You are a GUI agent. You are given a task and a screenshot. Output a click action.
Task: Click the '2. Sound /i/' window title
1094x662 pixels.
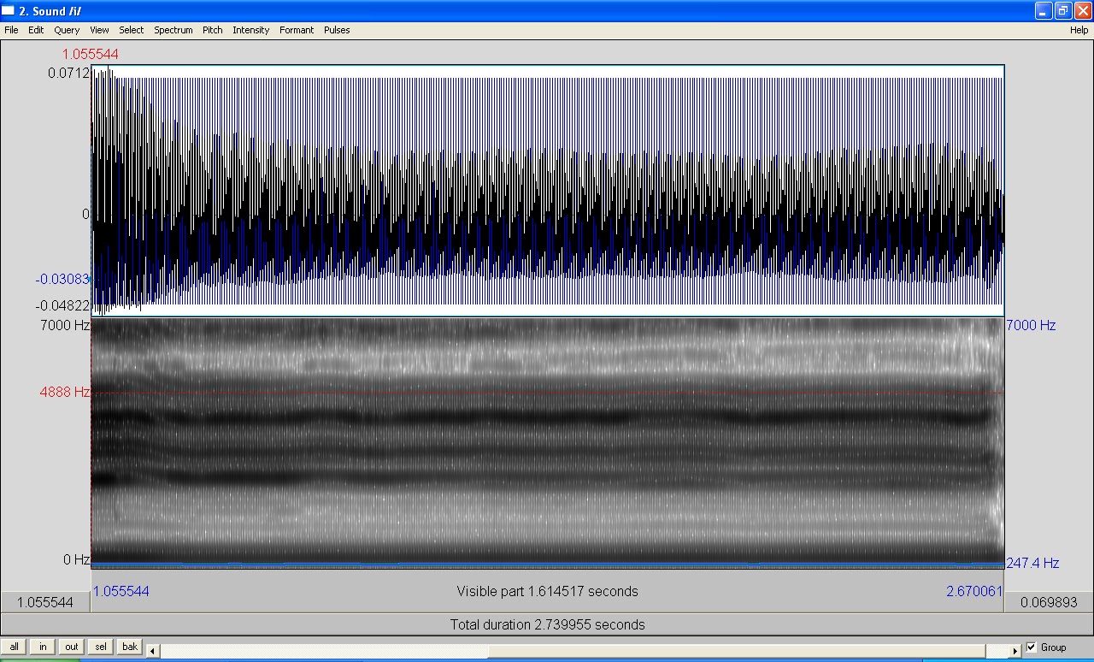50,10
